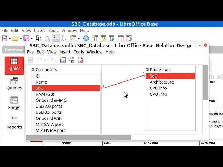Click the Copy icon in main toolbar

click(x=39, y=38)
